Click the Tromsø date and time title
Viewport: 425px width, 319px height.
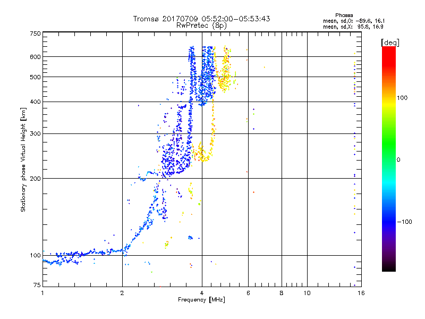[201, 19]
